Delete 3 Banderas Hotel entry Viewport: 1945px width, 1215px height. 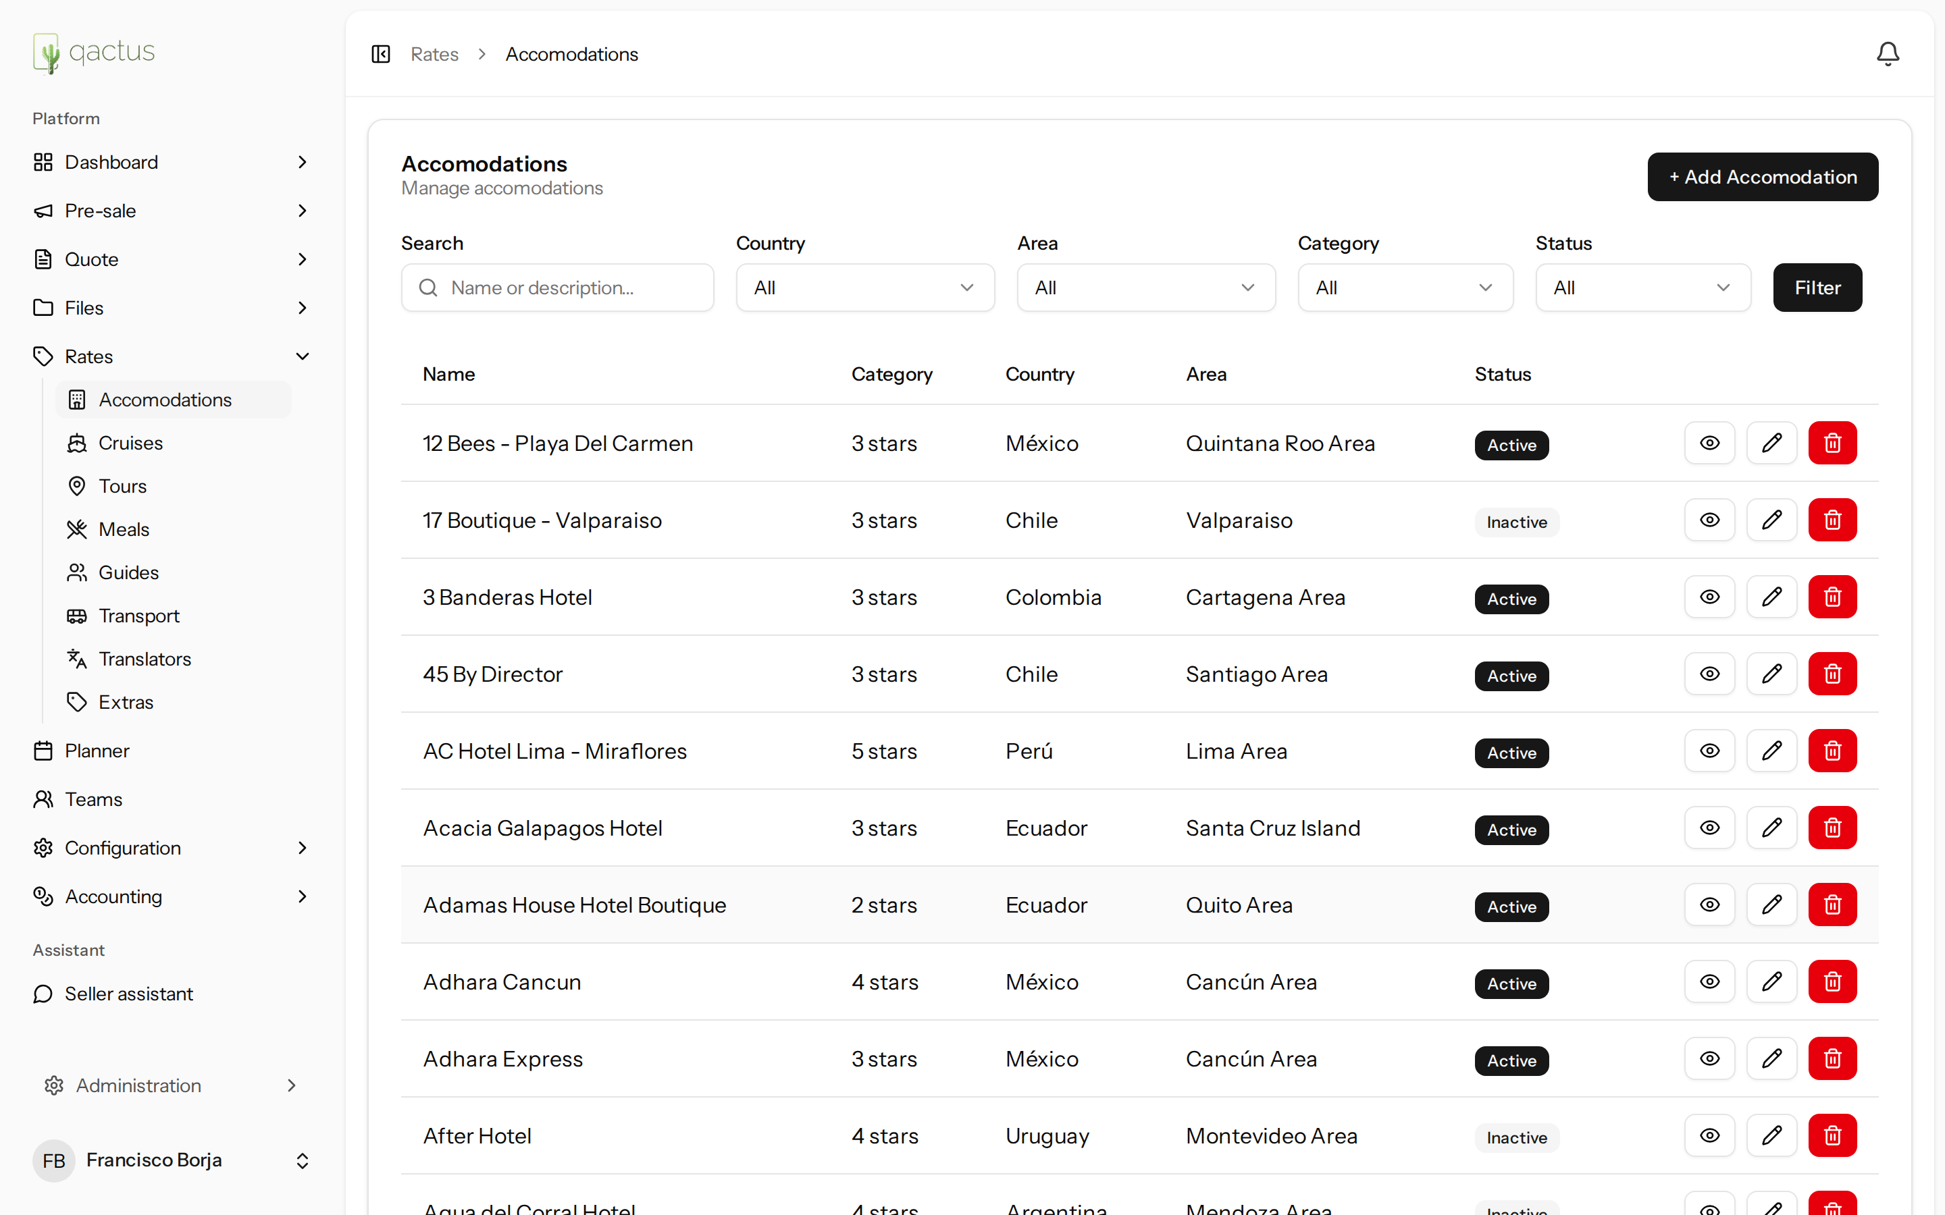(x=1832, y=597)
